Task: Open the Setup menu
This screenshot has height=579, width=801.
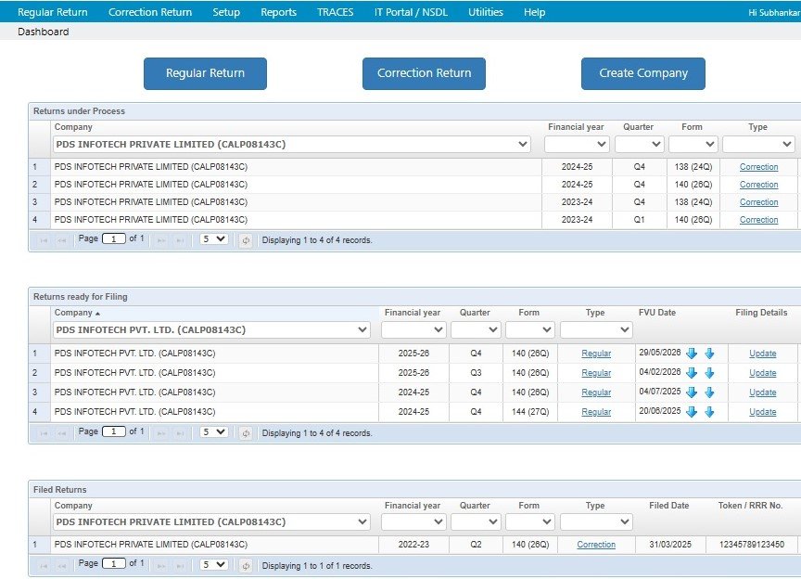Action: point(226,12)
